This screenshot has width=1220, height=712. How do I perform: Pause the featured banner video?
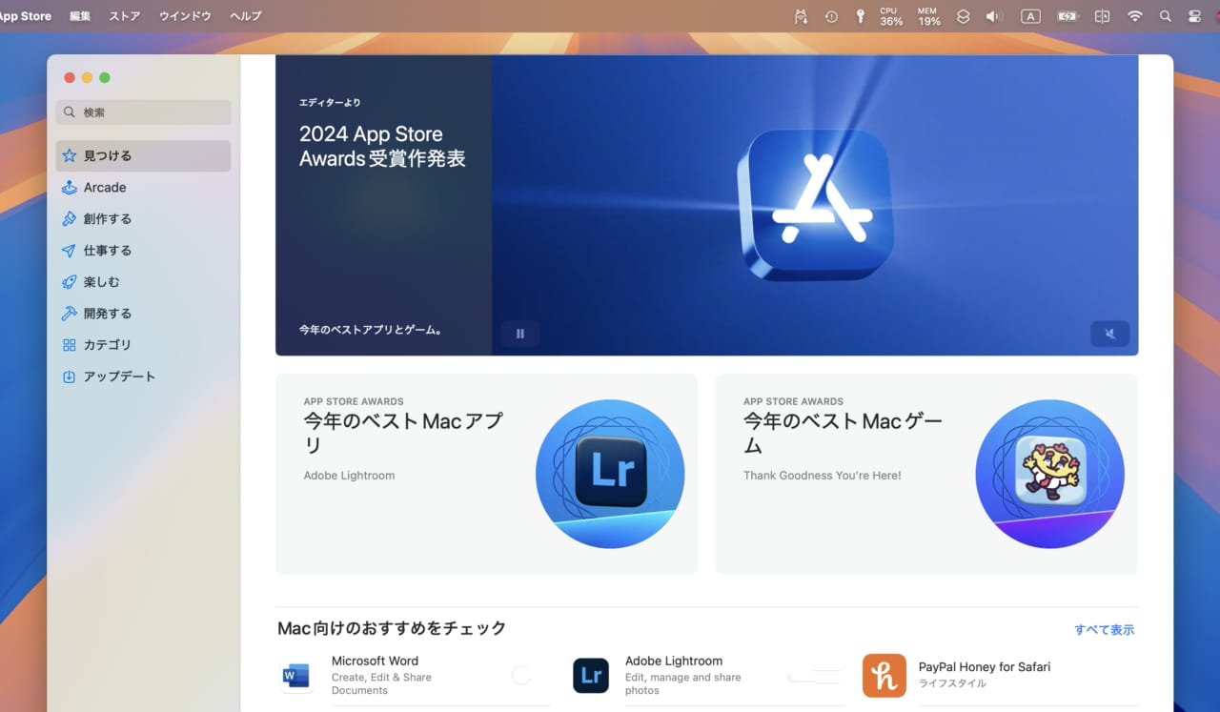[520, 334]
